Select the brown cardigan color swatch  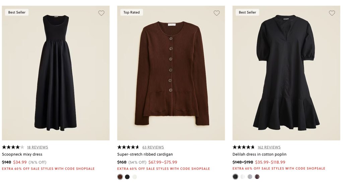(x=120, y=177)
